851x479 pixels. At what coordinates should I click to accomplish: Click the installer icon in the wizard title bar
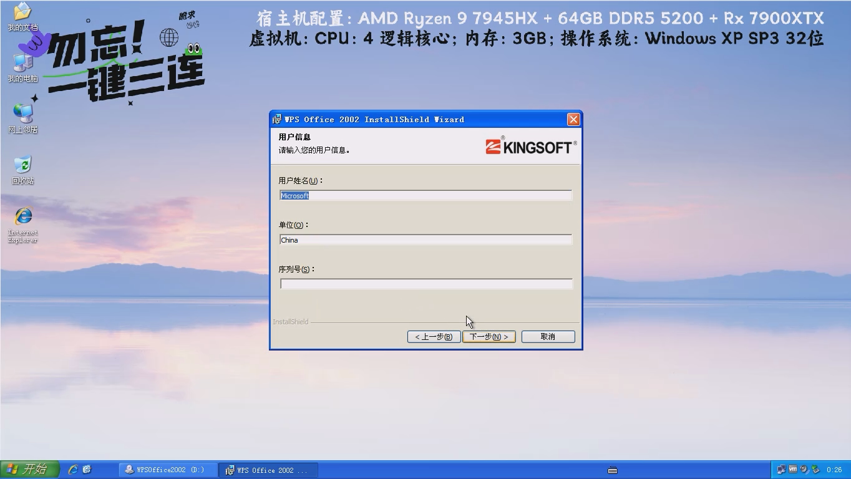[x=277, y=119]
